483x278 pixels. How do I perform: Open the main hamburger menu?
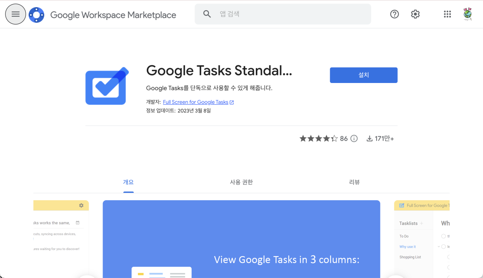(x=15, y=14)
